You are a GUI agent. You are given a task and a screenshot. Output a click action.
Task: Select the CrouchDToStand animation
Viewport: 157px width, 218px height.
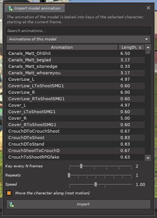tap(75, 144)
